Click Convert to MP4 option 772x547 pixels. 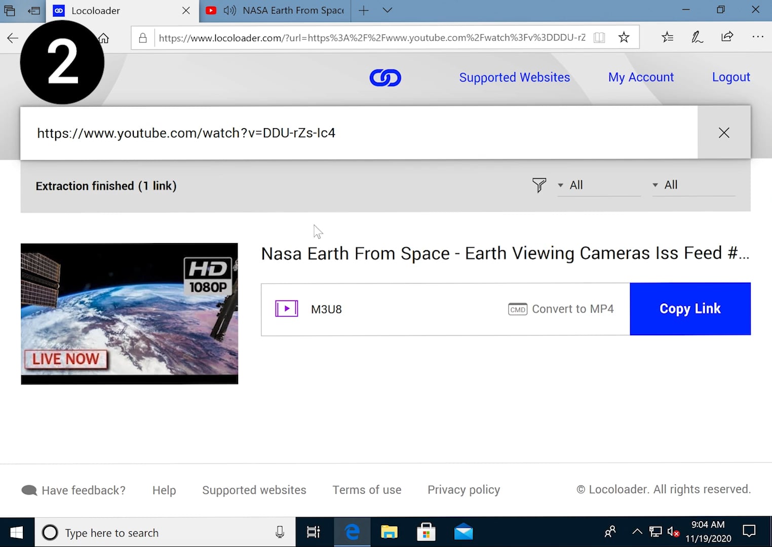click(x=561, y=309)
